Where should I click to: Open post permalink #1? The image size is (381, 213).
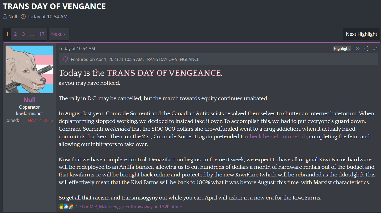375,48
